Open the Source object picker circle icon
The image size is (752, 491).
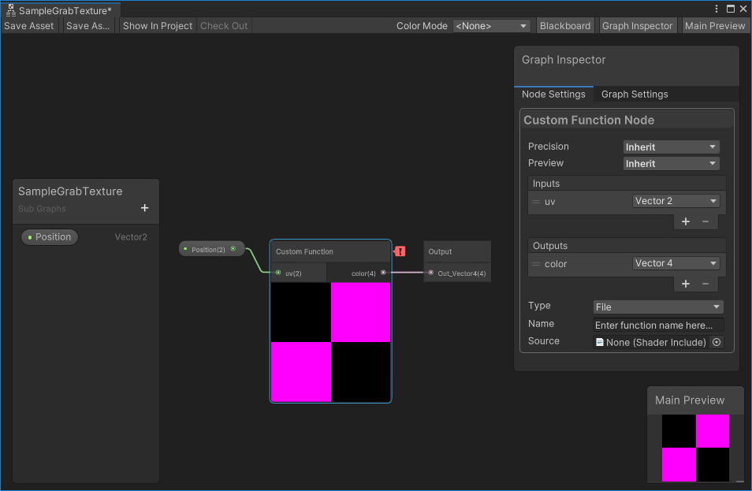click(717, 342)
